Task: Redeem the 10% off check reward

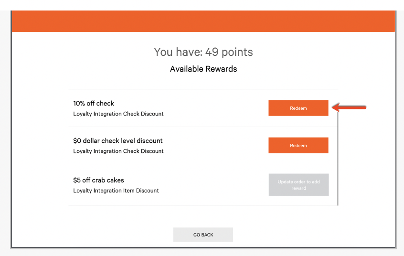Action: click(x=298, y=108)
